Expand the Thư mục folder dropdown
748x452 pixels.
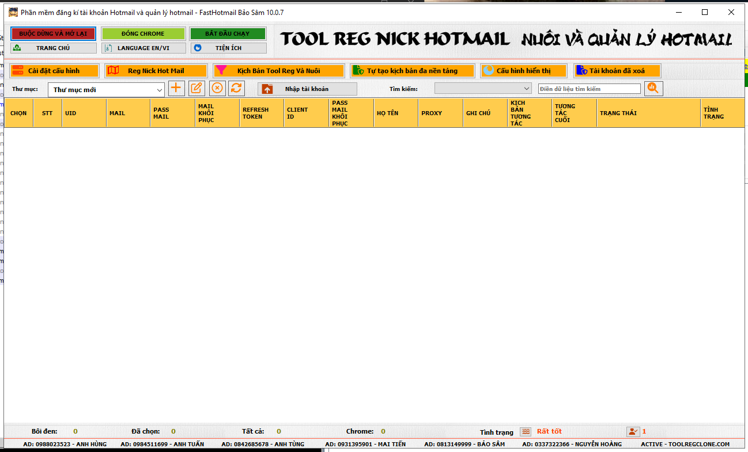[x=160, y=90]
